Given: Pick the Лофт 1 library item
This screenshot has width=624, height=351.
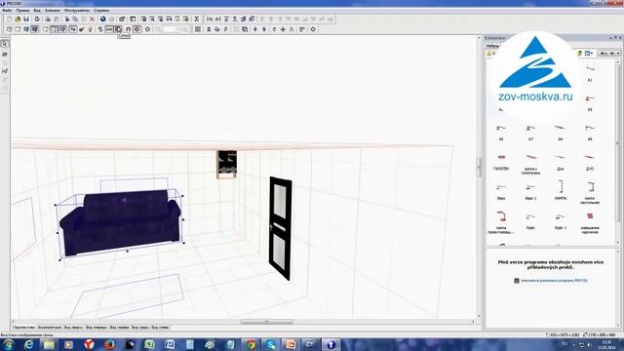Looking at the screenshot, I should click(561, 221).
